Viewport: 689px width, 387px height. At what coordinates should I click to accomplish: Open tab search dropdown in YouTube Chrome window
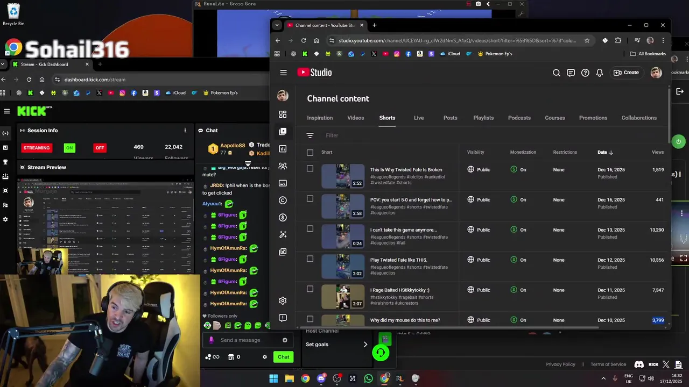pos(277,25)
